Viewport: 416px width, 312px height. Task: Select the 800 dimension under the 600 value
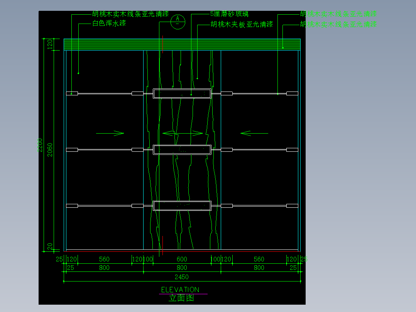(182, 268)
